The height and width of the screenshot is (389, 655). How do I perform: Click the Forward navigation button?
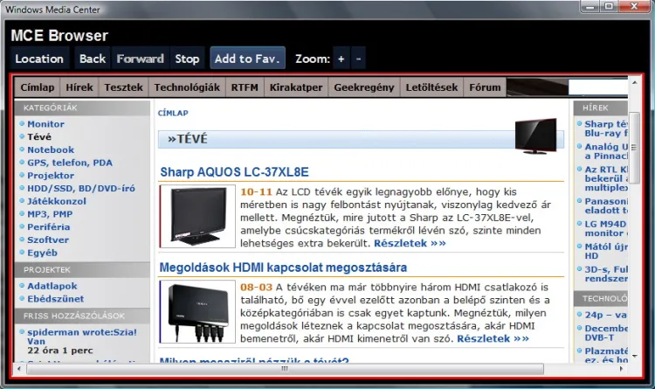pyautogui.click(x=140, y=59)
